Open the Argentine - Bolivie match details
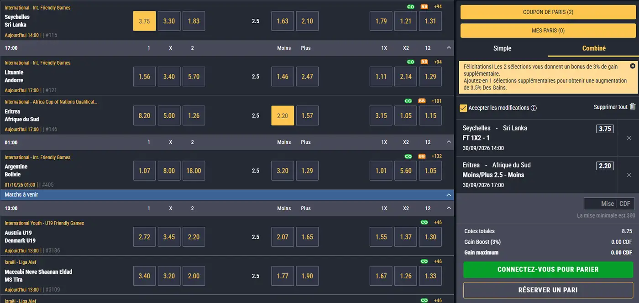Image resolution: width=639 pixels, height=303 pixels. click(16, 171)
